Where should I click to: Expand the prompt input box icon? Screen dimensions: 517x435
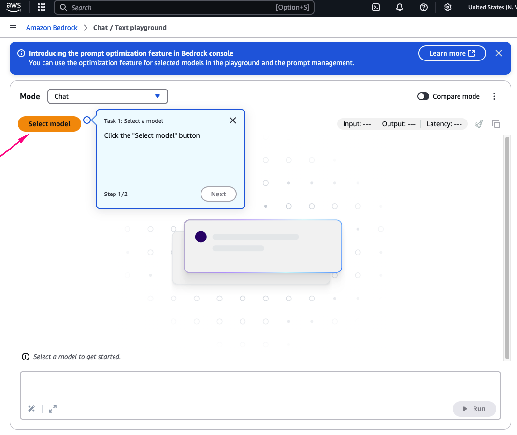tap(53, 409)
